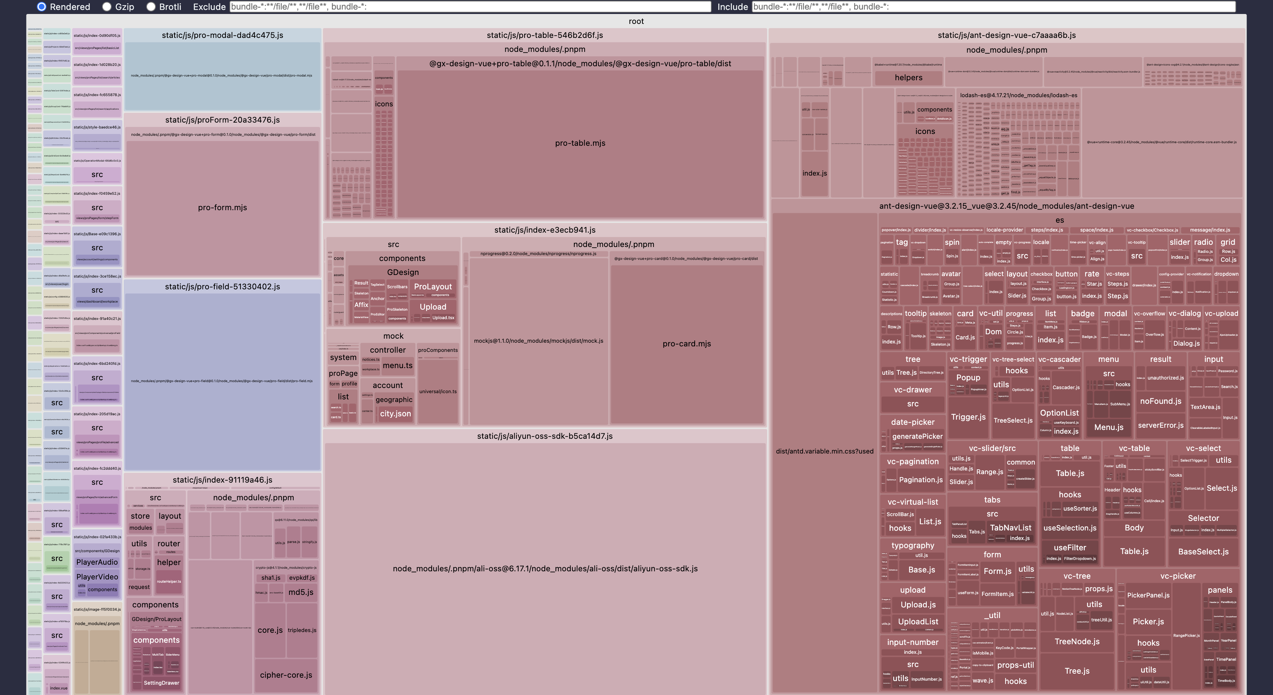Select the aliyun-oss-sdk.js module block
1273x695 pixels.
point(544,568)
